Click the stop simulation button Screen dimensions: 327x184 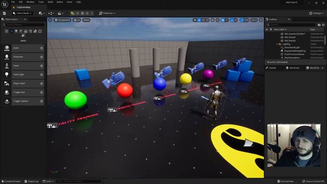click(x=83, y=13)
